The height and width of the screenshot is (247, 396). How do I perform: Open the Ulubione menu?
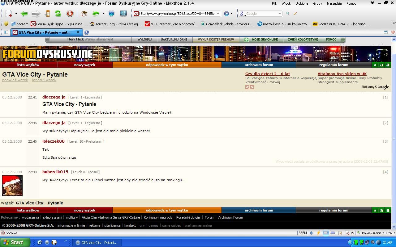click(302, 3)
